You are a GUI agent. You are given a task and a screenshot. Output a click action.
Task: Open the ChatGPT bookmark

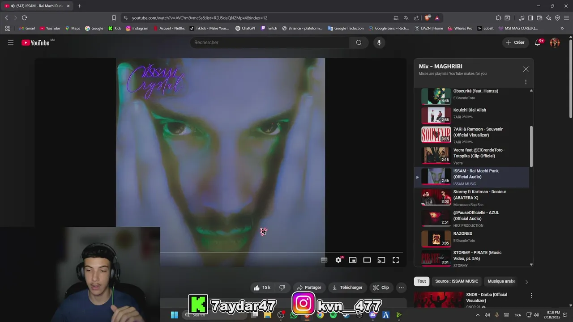point(245,28)
